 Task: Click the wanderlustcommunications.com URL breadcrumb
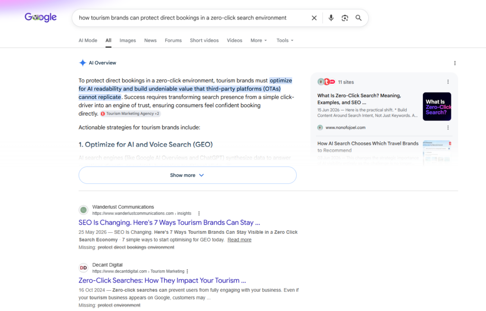(141, 213)
